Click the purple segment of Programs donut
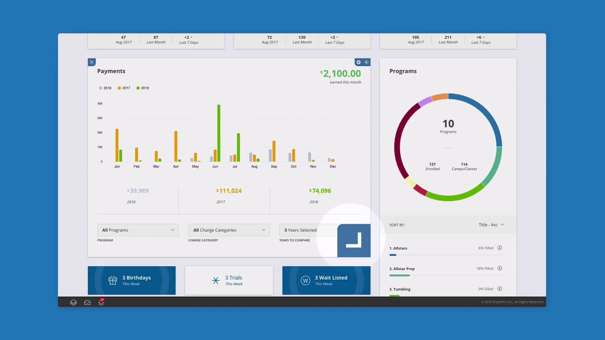 point(425,101)
